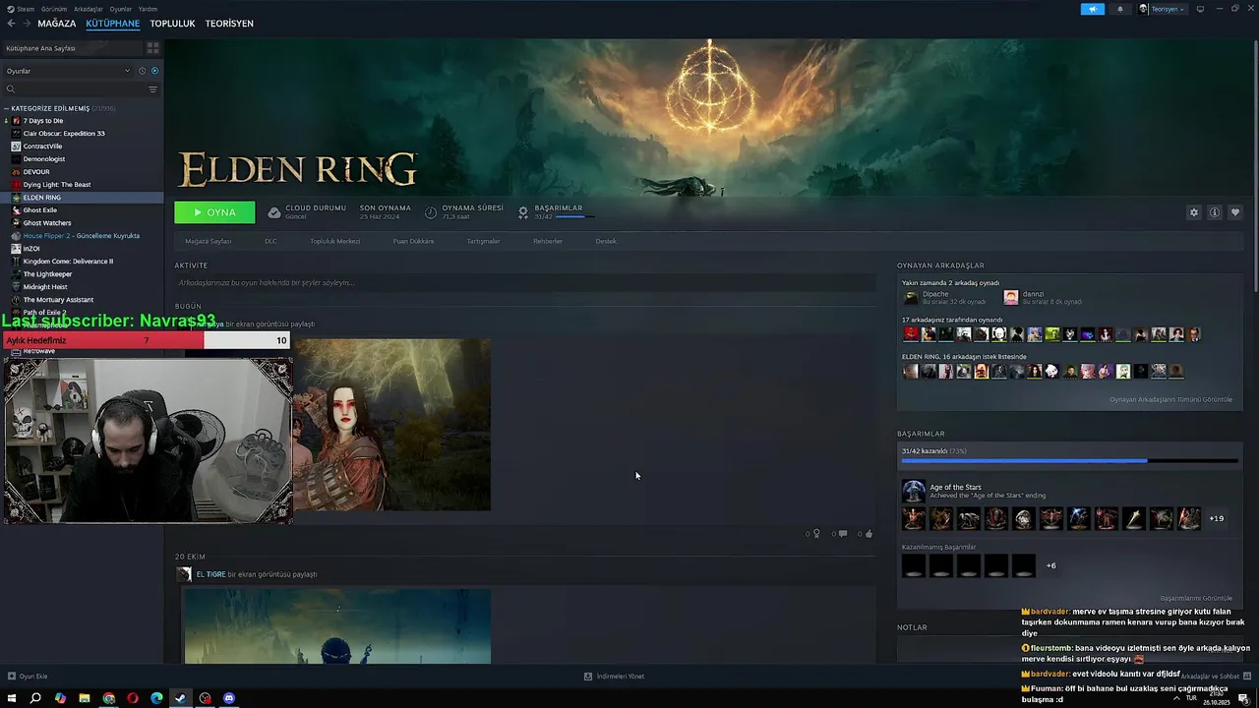Switch library to grid view icon
The image size is (1259, 708).
pos(152,47)
